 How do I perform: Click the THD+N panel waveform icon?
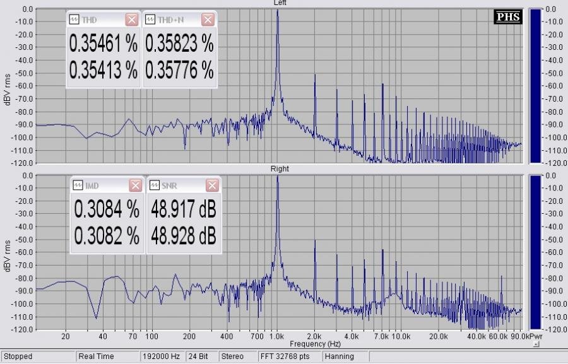click(x=150, y=20)
